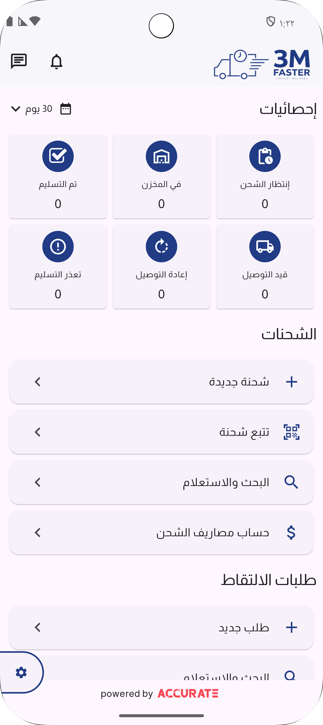Open the chevron on تتبع شحنة row
323x725 pixels.
(x=38, y=432)
